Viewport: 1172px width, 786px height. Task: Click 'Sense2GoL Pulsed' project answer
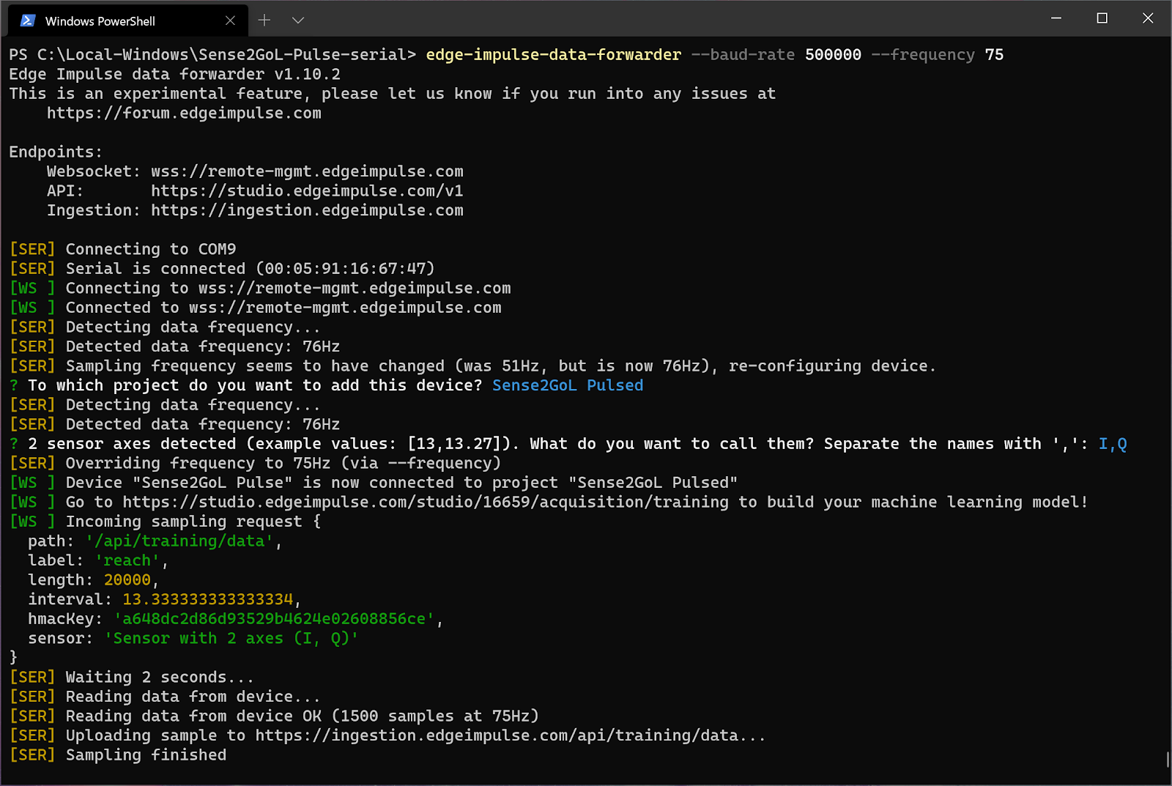click(568, 385)
